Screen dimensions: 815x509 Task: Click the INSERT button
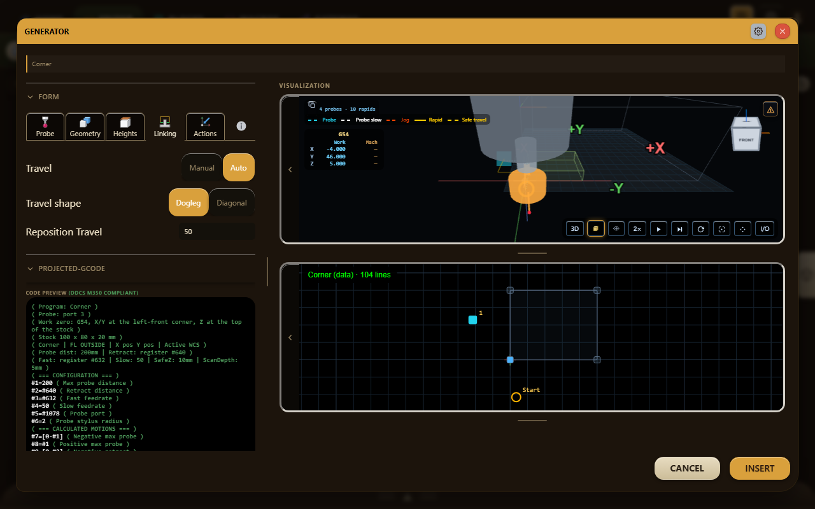(760, 468)
